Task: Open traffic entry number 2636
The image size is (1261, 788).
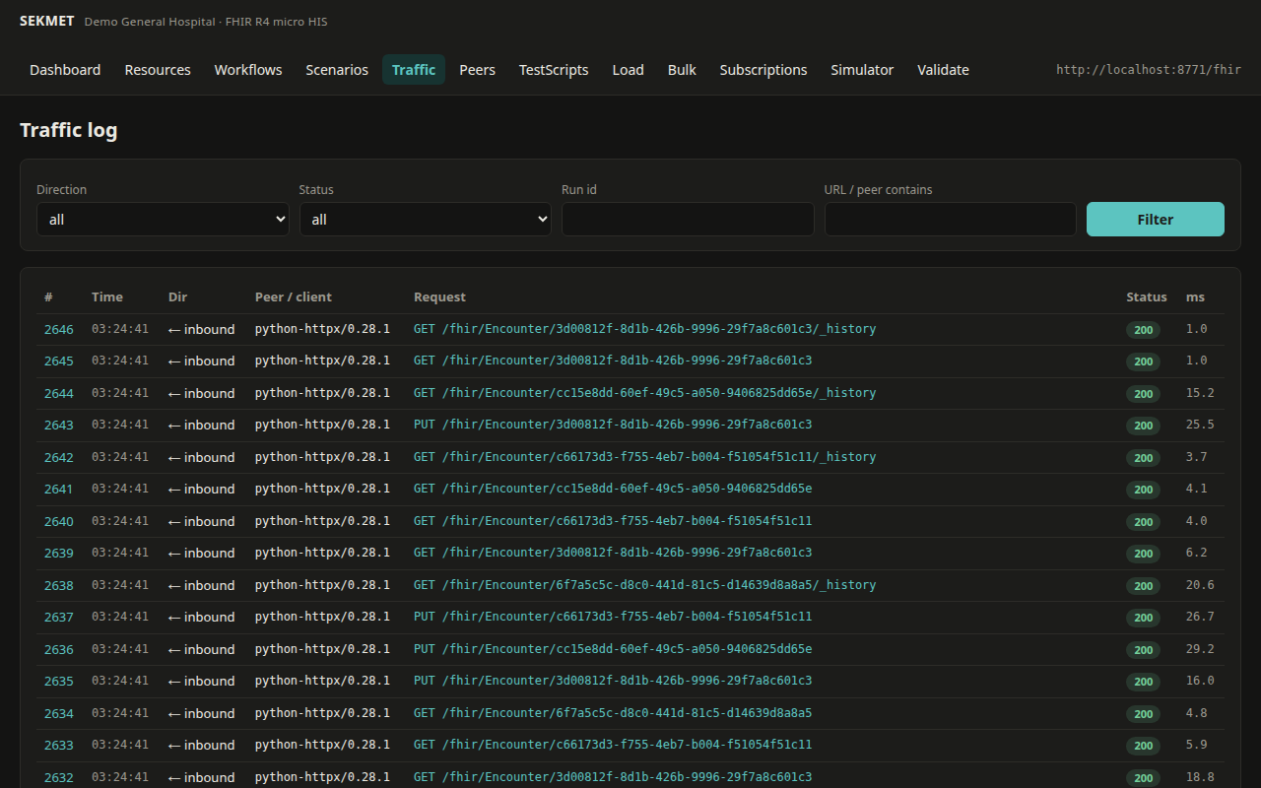Action: point(59,649)
